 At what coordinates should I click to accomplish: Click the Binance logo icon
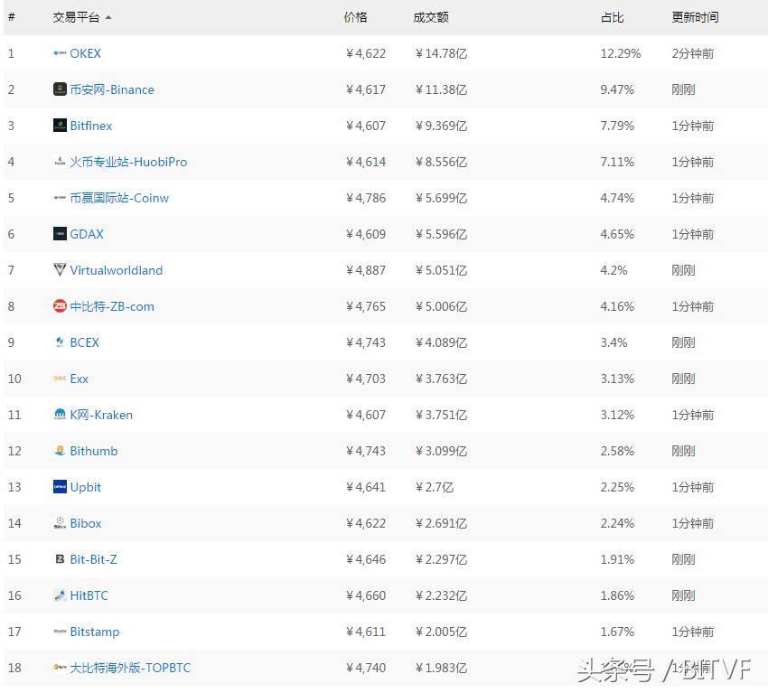click(x=60, y=89)
